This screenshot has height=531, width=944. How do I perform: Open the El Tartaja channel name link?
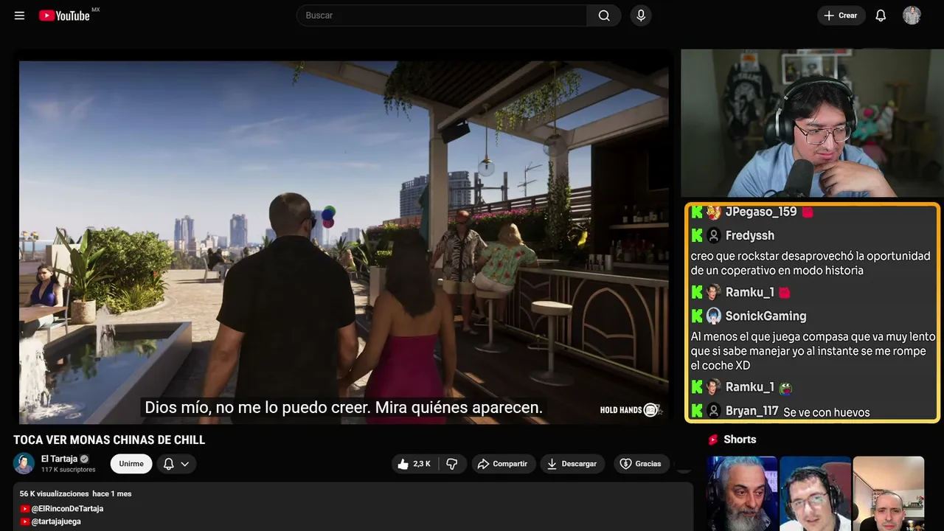[59, 459]
